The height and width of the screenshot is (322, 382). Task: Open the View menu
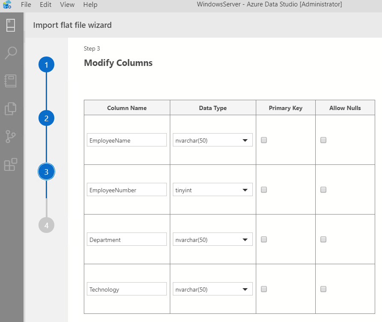click(67, 5)
